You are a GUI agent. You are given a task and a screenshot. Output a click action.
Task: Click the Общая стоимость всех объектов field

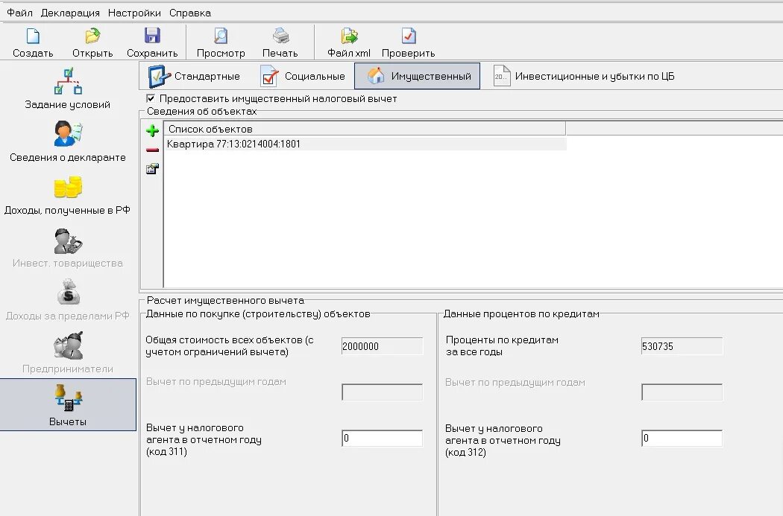pos(382,346)
